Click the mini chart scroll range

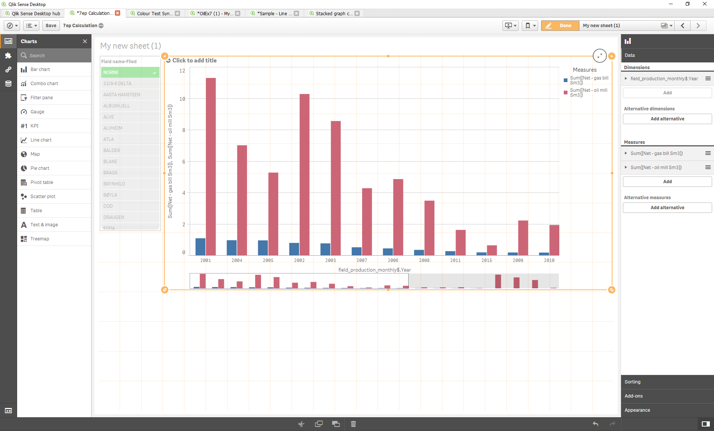(x=299, y=281)
